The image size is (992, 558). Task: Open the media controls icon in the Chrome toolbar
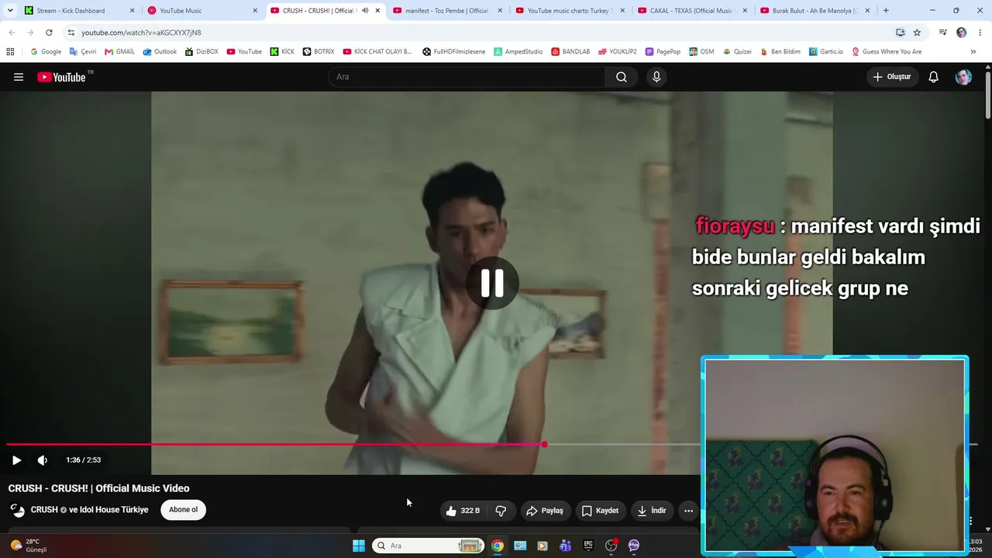(942, 33)
